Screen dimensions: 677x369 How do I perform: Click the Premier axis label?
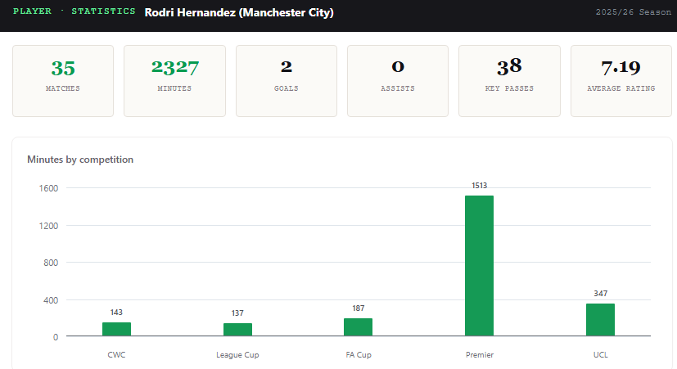pos(480,355)
